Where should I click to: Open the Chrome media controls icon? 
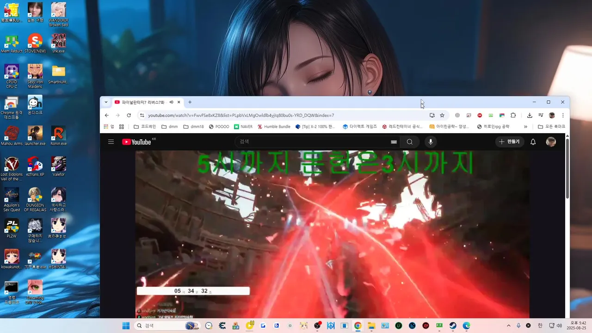point(540,115)
